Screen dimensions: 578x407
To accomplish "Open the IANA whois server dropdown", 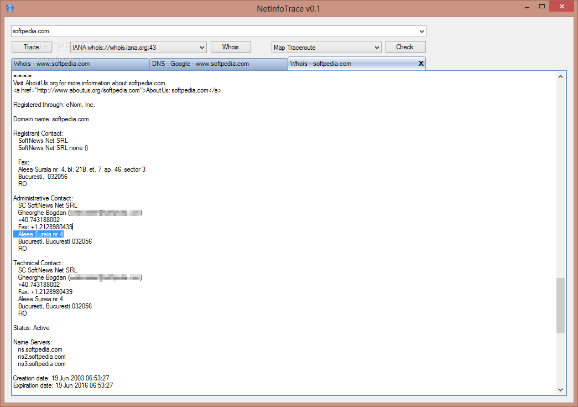I will coord(202,48).
